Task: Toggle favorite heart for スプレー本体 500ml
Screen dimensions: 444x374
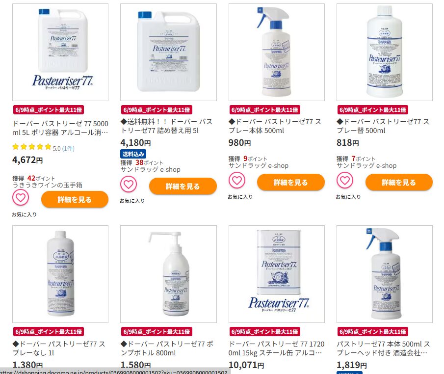Action: coord(237,180)
